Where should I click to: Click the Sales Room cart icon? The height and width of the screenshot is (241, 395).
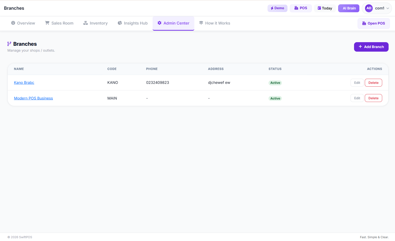tap(47, 23)
